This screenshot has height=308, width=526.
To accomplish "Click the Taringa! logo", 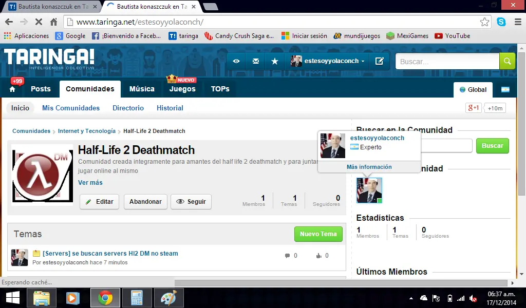I will tap(49, 59).
